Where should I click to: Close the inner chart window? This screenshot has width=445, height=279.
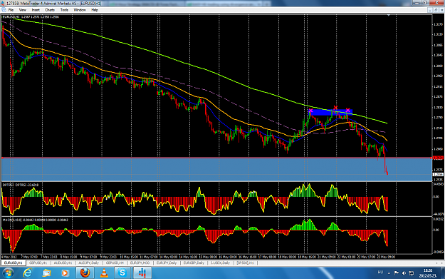pos(441,10)
